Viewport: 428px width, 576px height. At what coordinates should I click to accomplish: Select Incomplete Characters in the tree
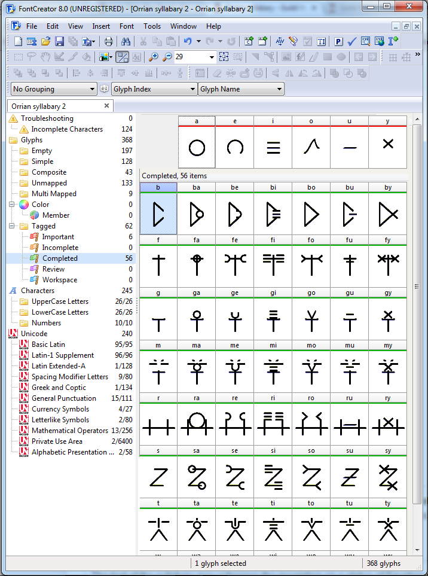point(67,129)
